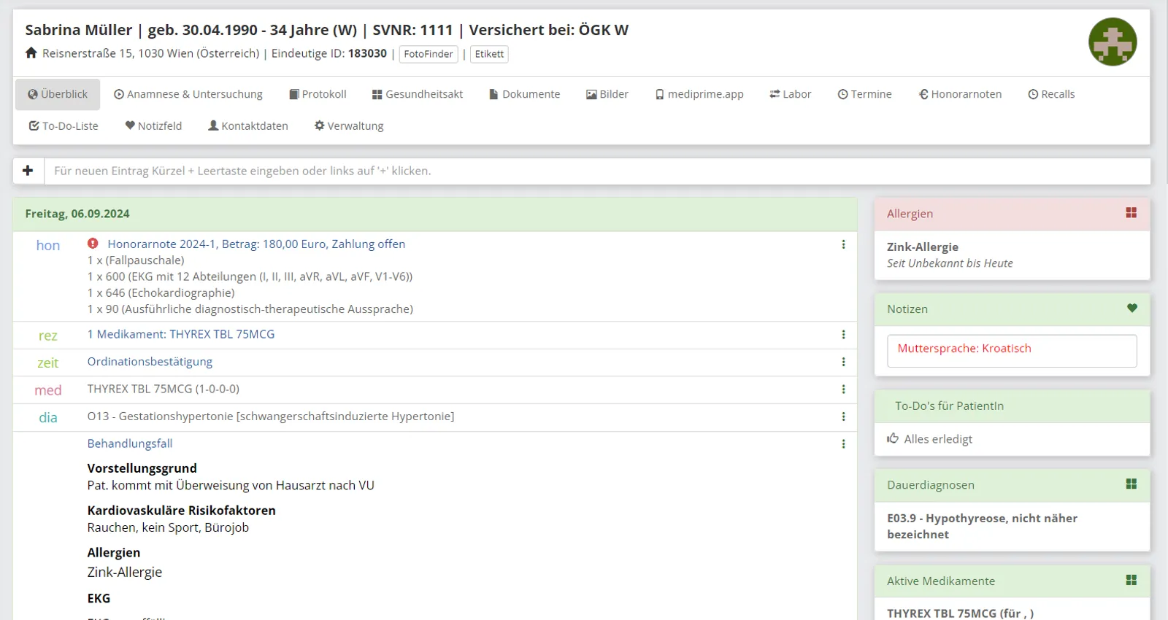Open options menu for Gestationshypertonie diagnosis
Image resolution: width=1168 pixels, height=620 pixels.
[x=843, y=416]
